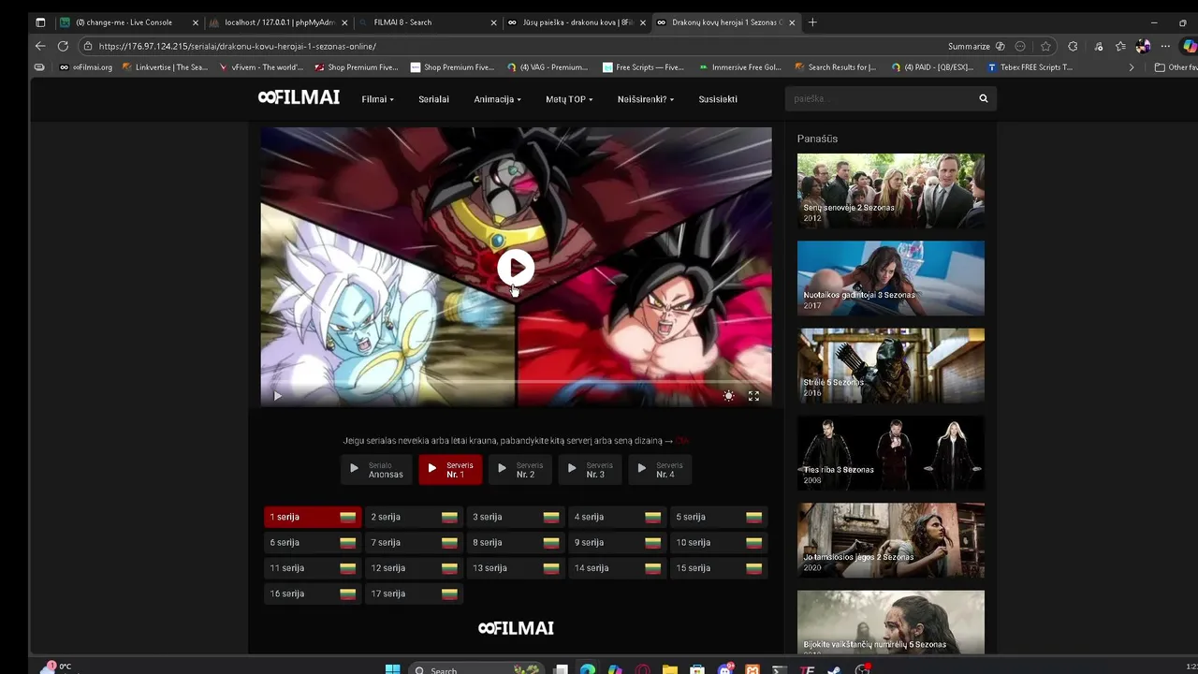Open the Steam icon in the taskbar
Viewport: 1198px width, 674px height.
[x=834, y=669]
